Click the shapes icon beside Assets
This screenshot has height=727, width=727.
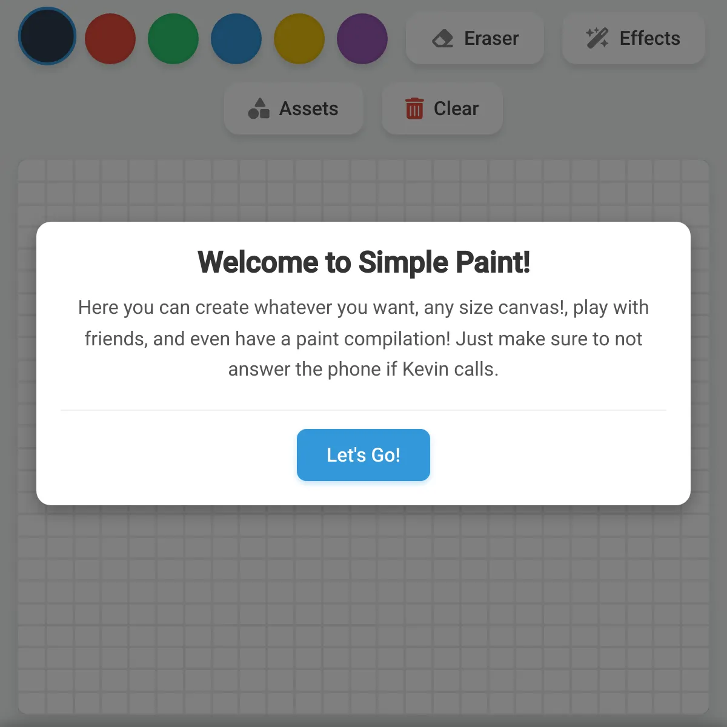259,108
